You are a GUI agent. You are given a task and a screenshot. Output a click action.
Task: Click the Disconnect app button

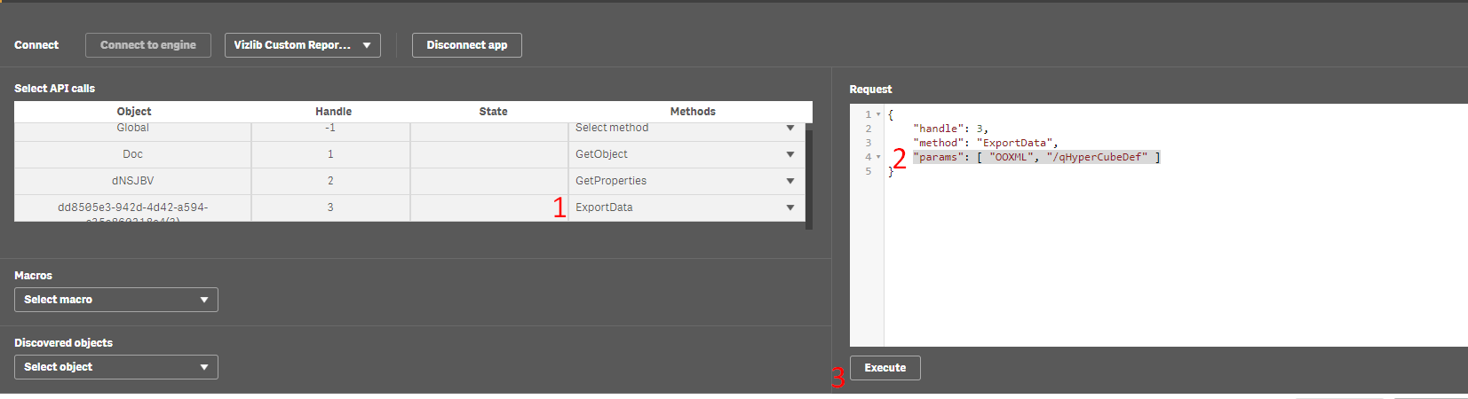point(466,45)
